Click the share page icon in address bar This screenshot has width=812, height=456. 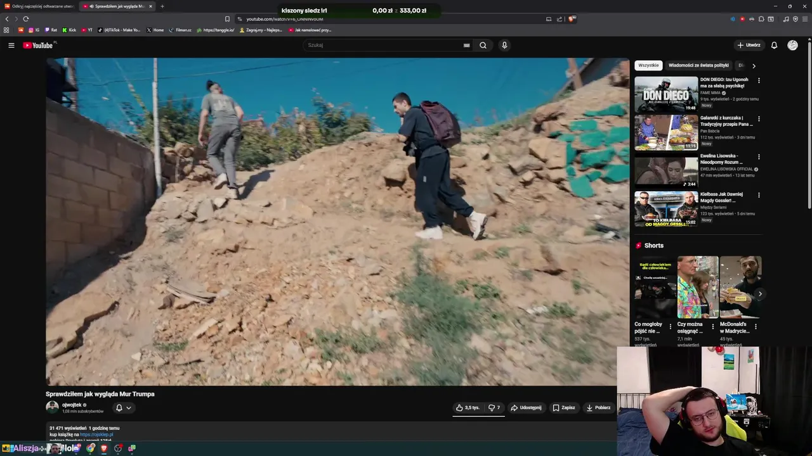pyautogui.click(x=560, y=19)
